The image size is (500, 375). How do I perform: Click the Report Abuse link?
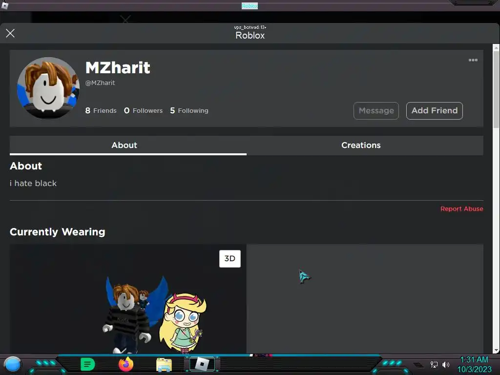(x=461, y=209)
